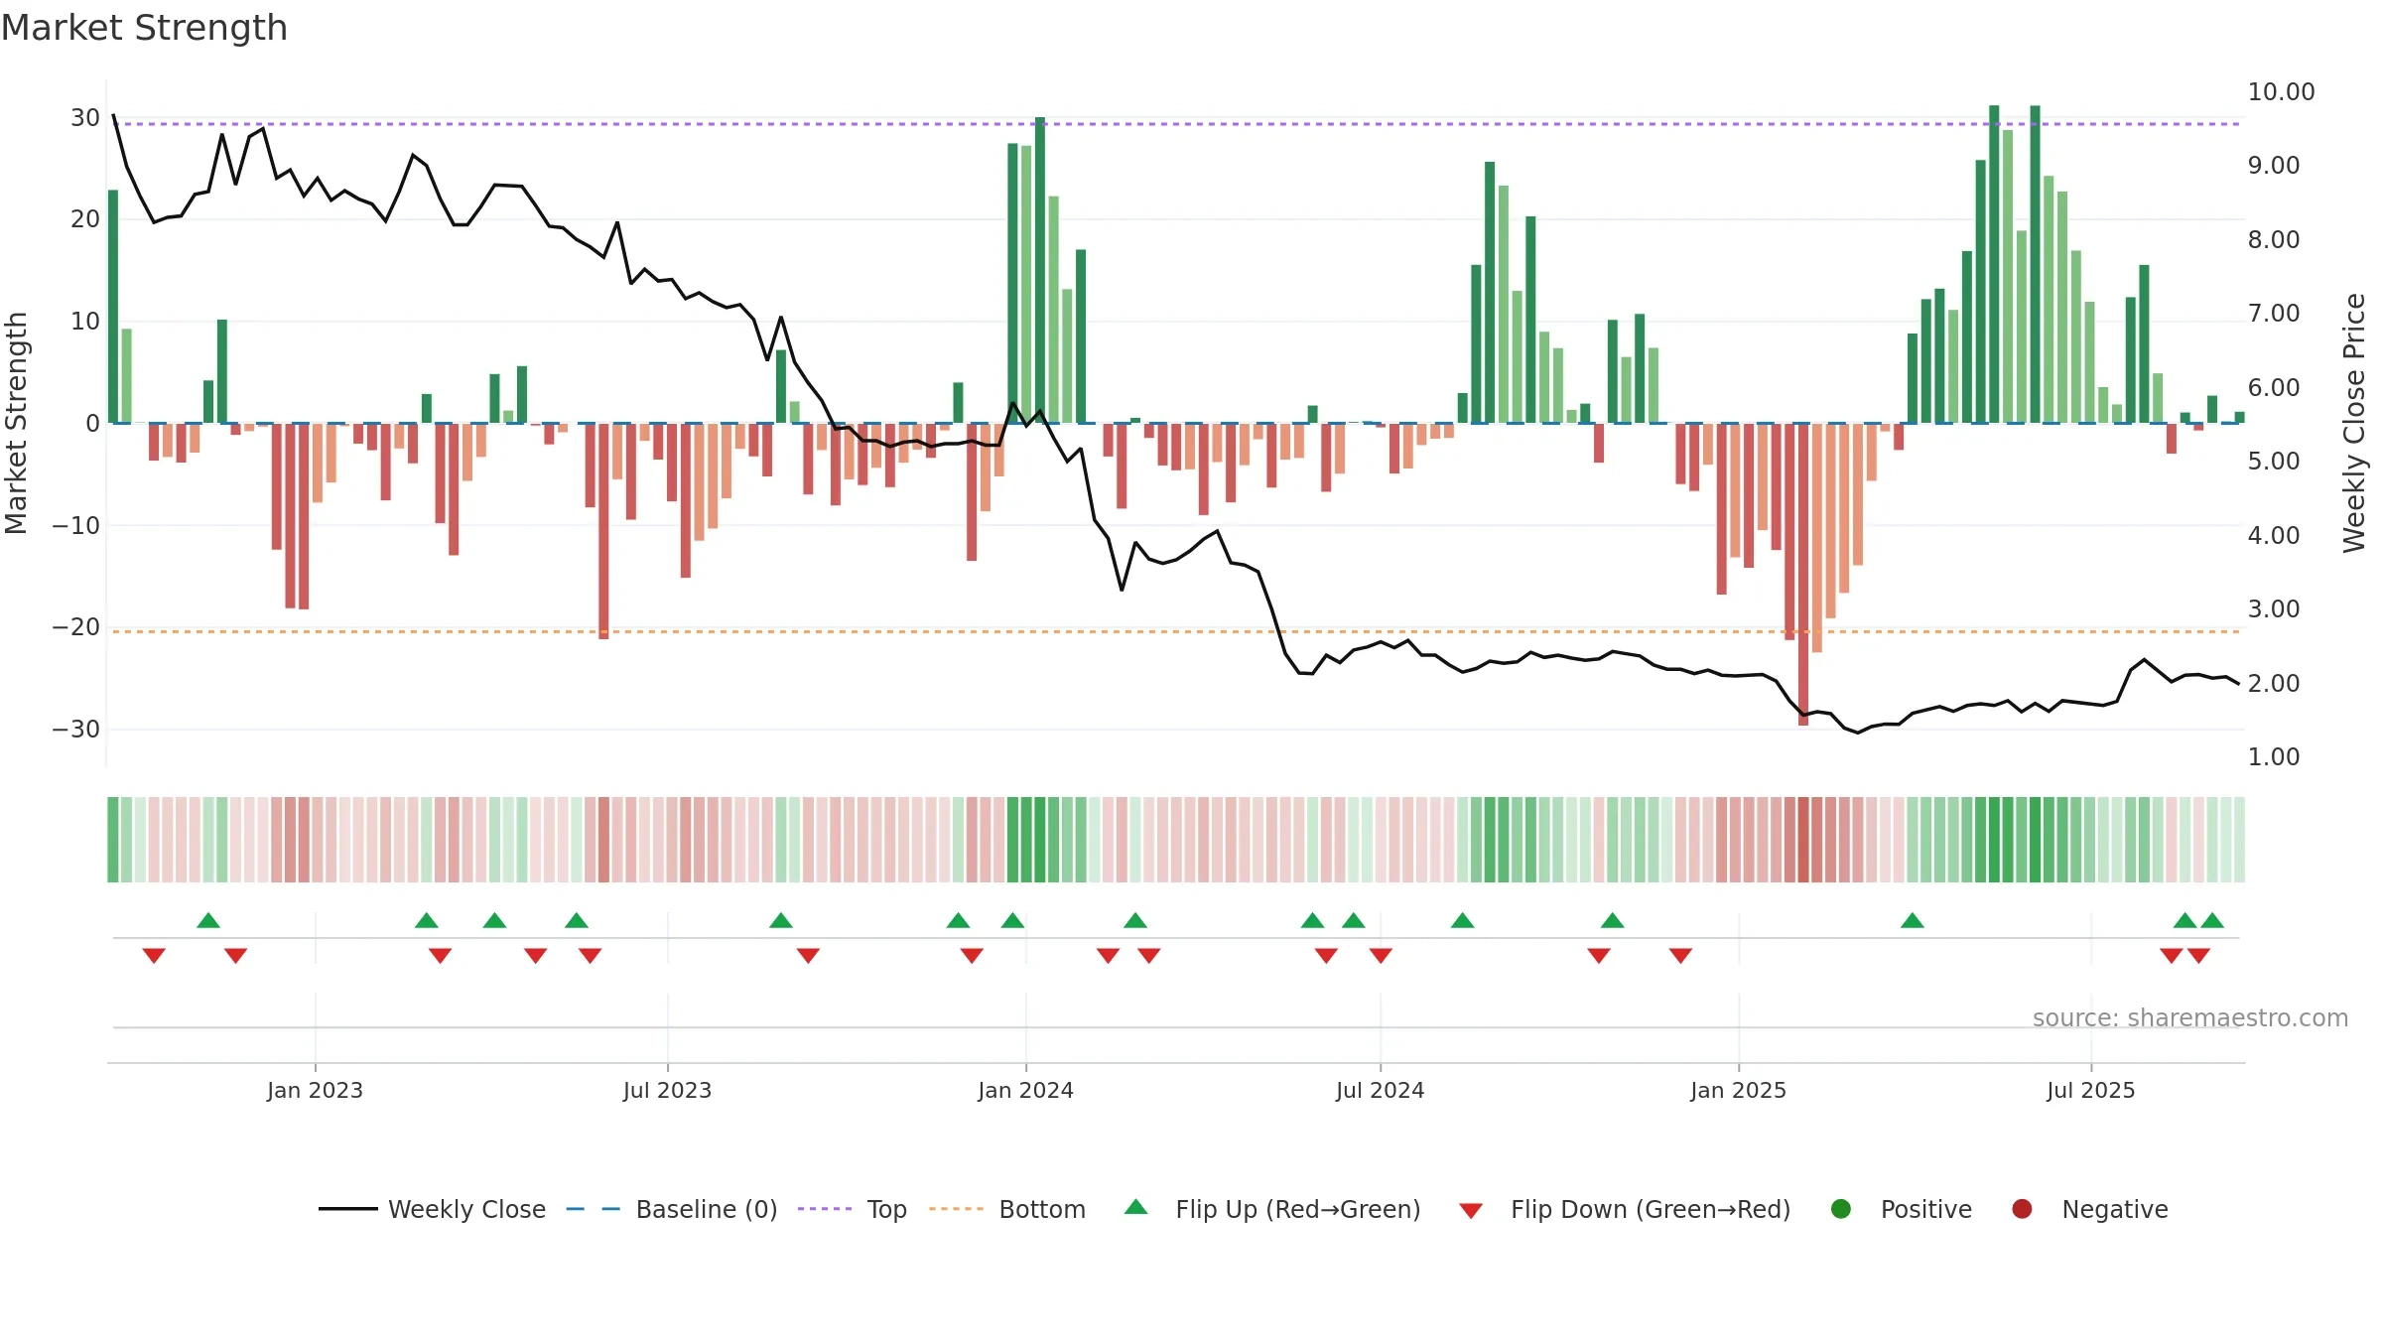Click the 7.00 price axis tick
The width and height of the screenshot is (2382, 1340).
coord(2274,313)
